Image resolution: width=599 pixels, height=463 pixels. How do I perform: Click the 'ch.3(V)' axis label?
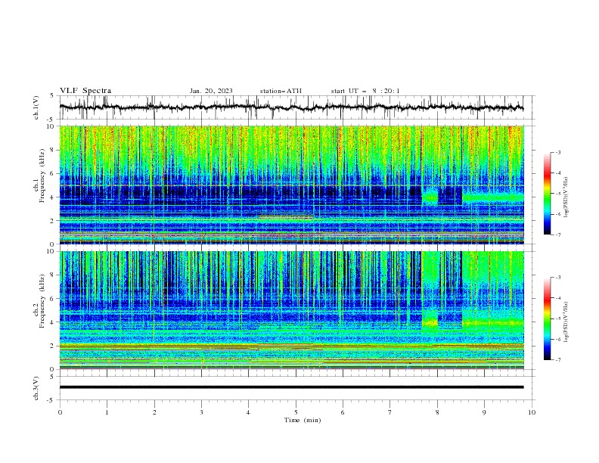pyautogui.click(x=36, y=388)
